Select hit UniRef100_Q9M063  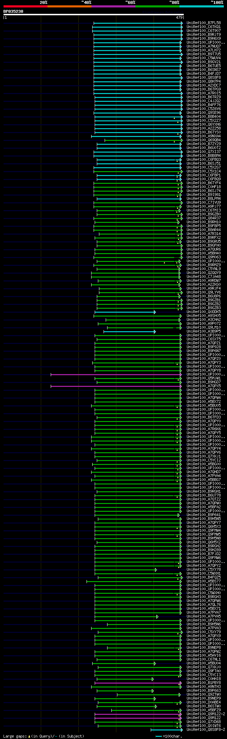click(x=204, y=257)
